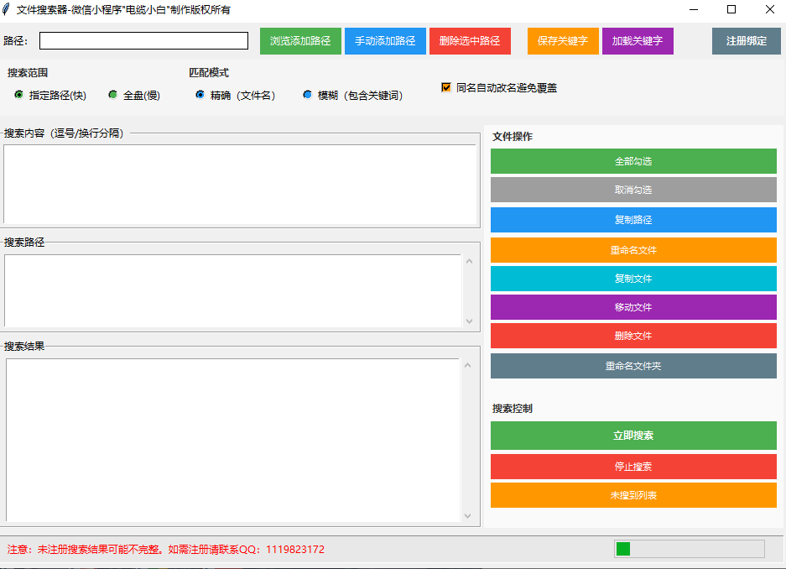The image size is (786, 569).
Task: Click inside the 路径 input field
Action: click(143, 40)
